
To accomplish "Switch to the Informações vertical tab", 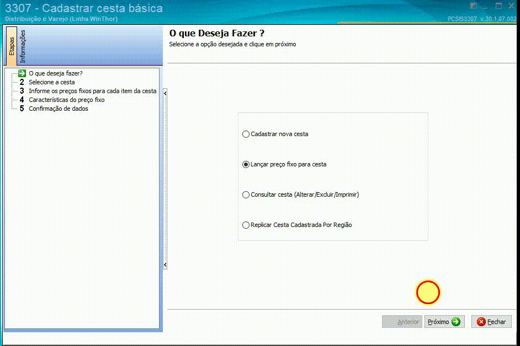I will click(x=23, y=46).
